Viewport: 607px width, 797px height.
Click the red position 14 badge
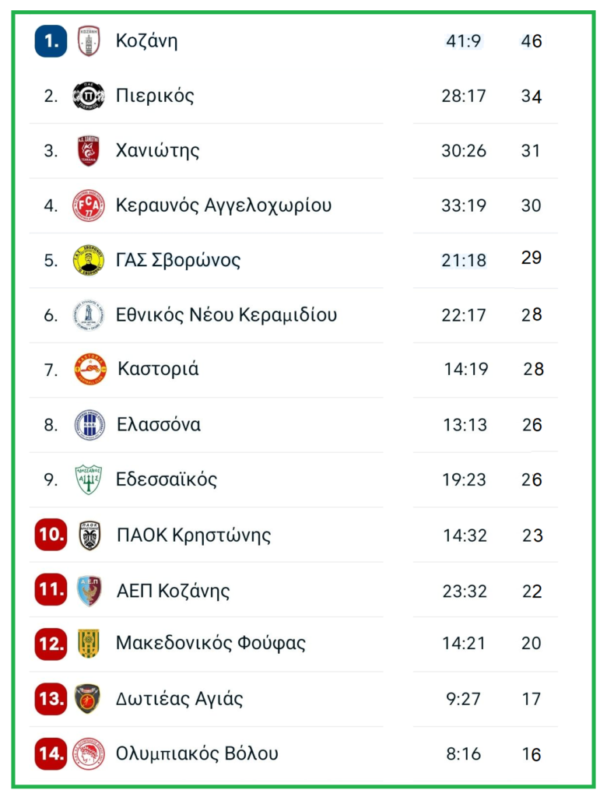click(51, 753)
